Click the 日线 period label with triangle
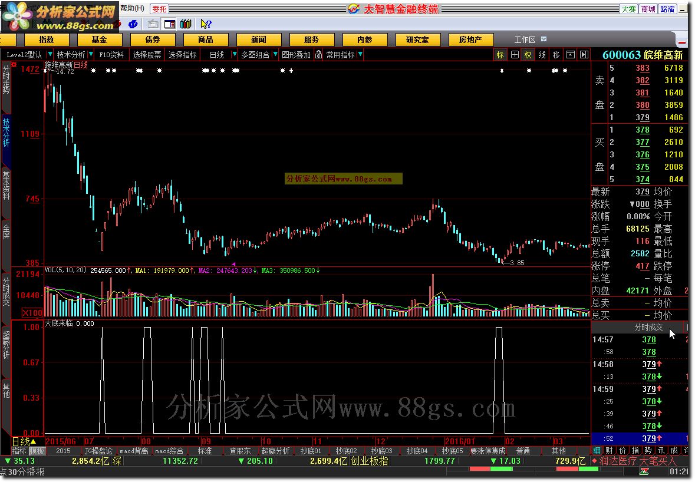This screenshot has width=695, height=482. (24, 442)
